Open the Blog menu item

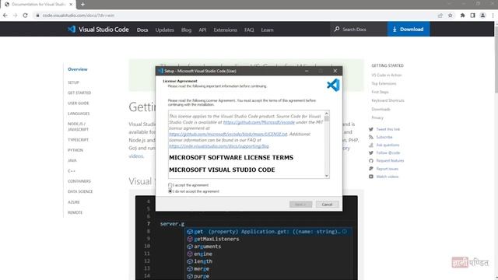click(186, 30)
